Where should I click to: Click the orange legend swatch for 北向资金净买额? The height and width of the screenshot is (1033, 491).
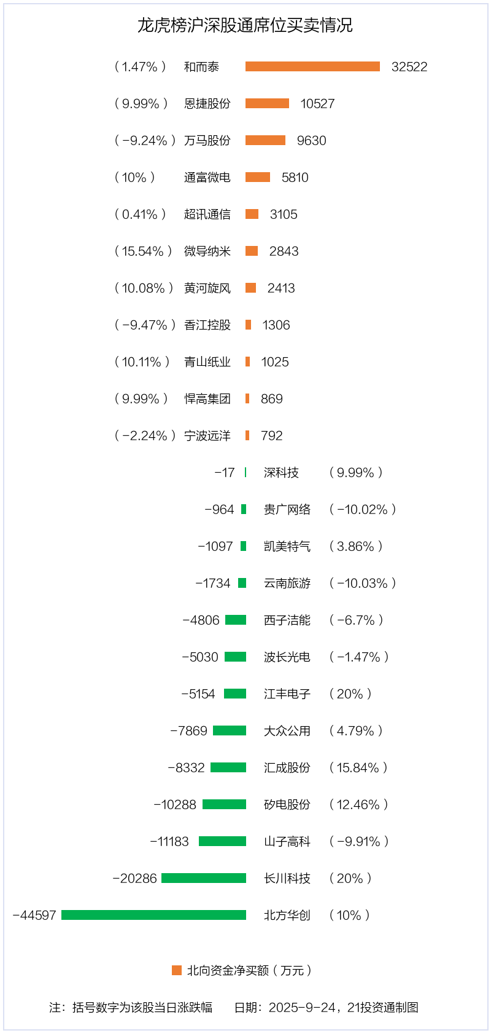177,970
